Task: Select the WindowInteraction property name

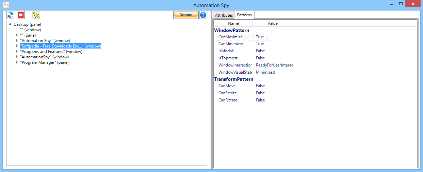Action: (x=235, y=65)
